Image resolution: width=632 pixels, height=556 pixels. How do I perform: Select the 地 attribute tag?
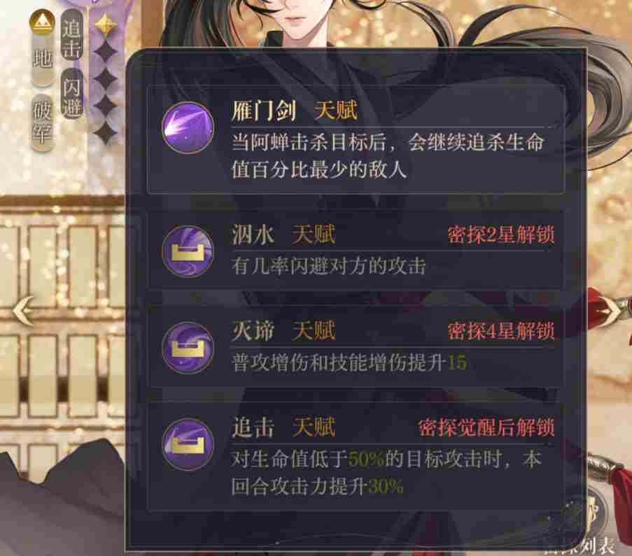tap(42, 60)
